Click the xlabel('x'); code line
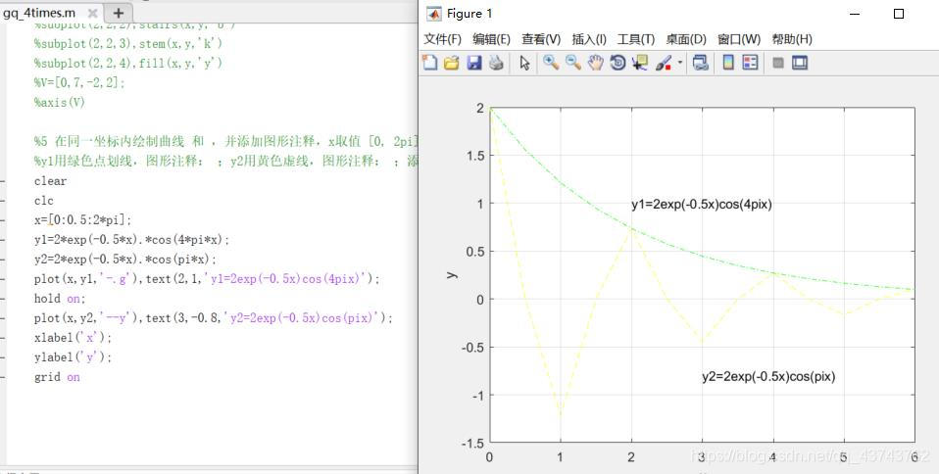The height and width of the screenshot is (474, 939). (74, 338)
